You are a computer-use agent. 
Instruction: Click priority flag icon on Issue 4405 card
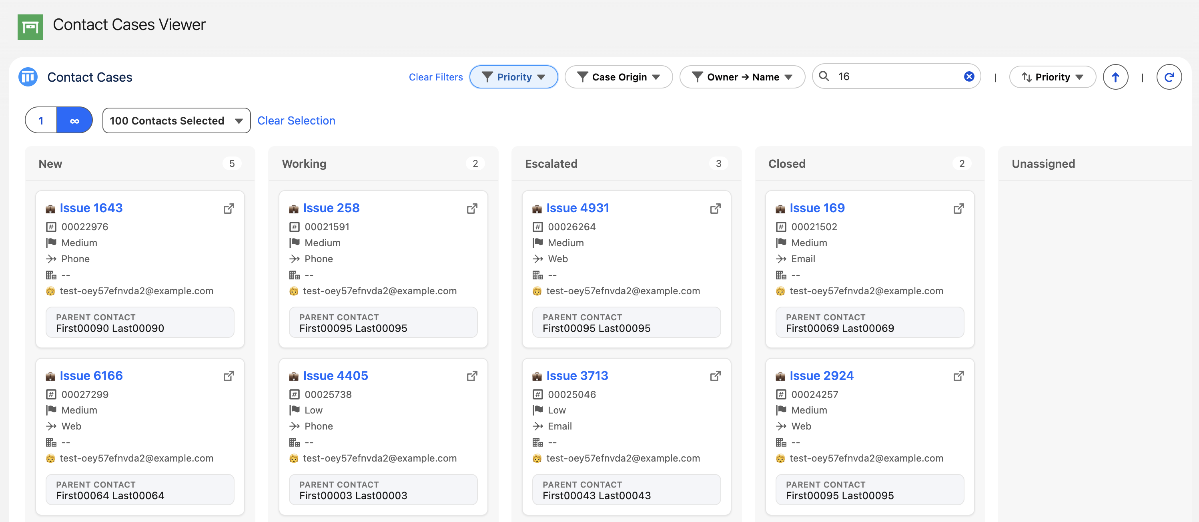pyautogui.click(x=294, y=410)
